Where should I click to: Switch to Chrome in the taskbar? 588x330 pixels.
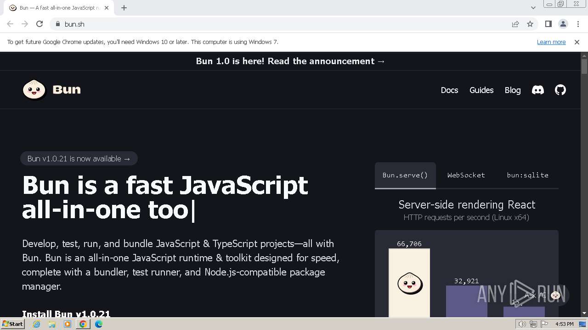coord(83,324)
